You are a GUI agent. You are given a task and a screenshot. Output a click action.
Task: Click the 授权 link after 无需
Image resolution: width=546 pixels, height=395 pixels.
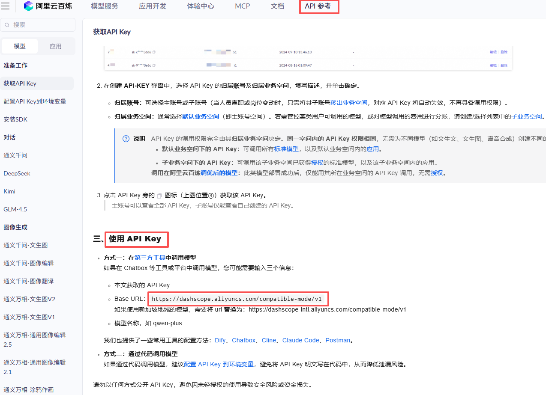click(437, 173)
